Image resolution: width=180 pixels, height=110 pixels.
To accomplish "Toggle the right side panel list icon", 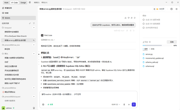I will 177,9.
